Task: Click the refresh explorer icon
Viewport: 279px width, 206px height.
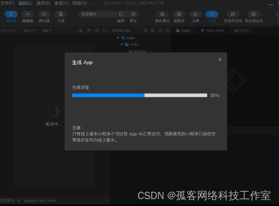Action: [x=160, y=30]
